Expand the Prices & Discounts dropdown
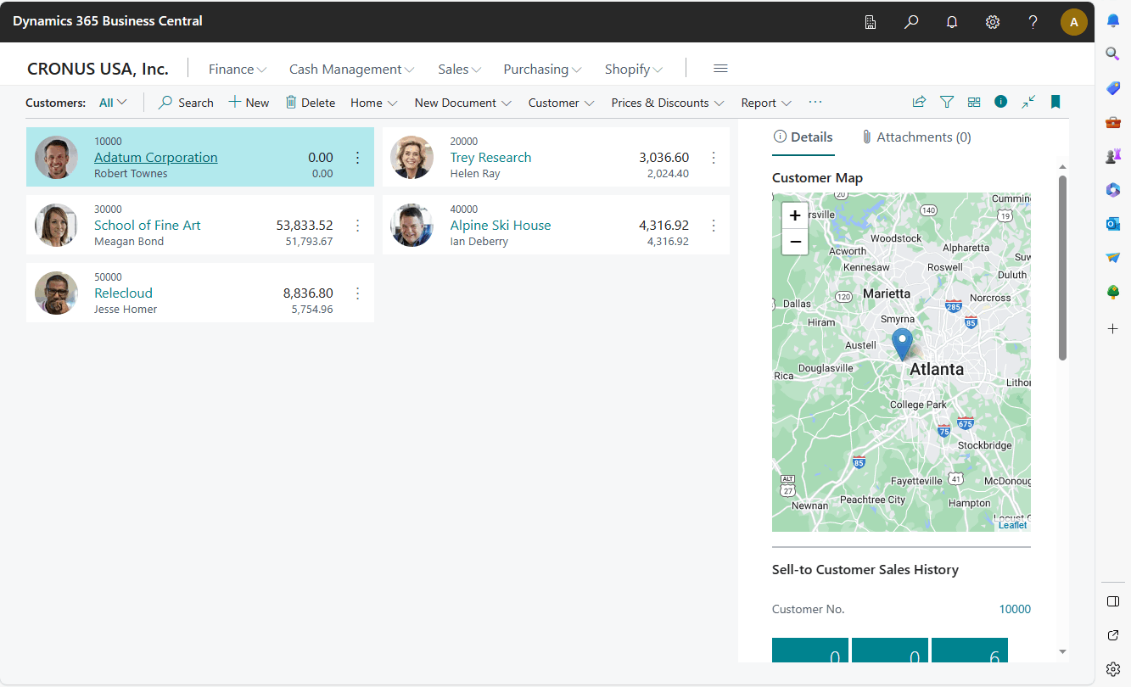Screen dimensions: 1131x687 click(x=667, y=103)
